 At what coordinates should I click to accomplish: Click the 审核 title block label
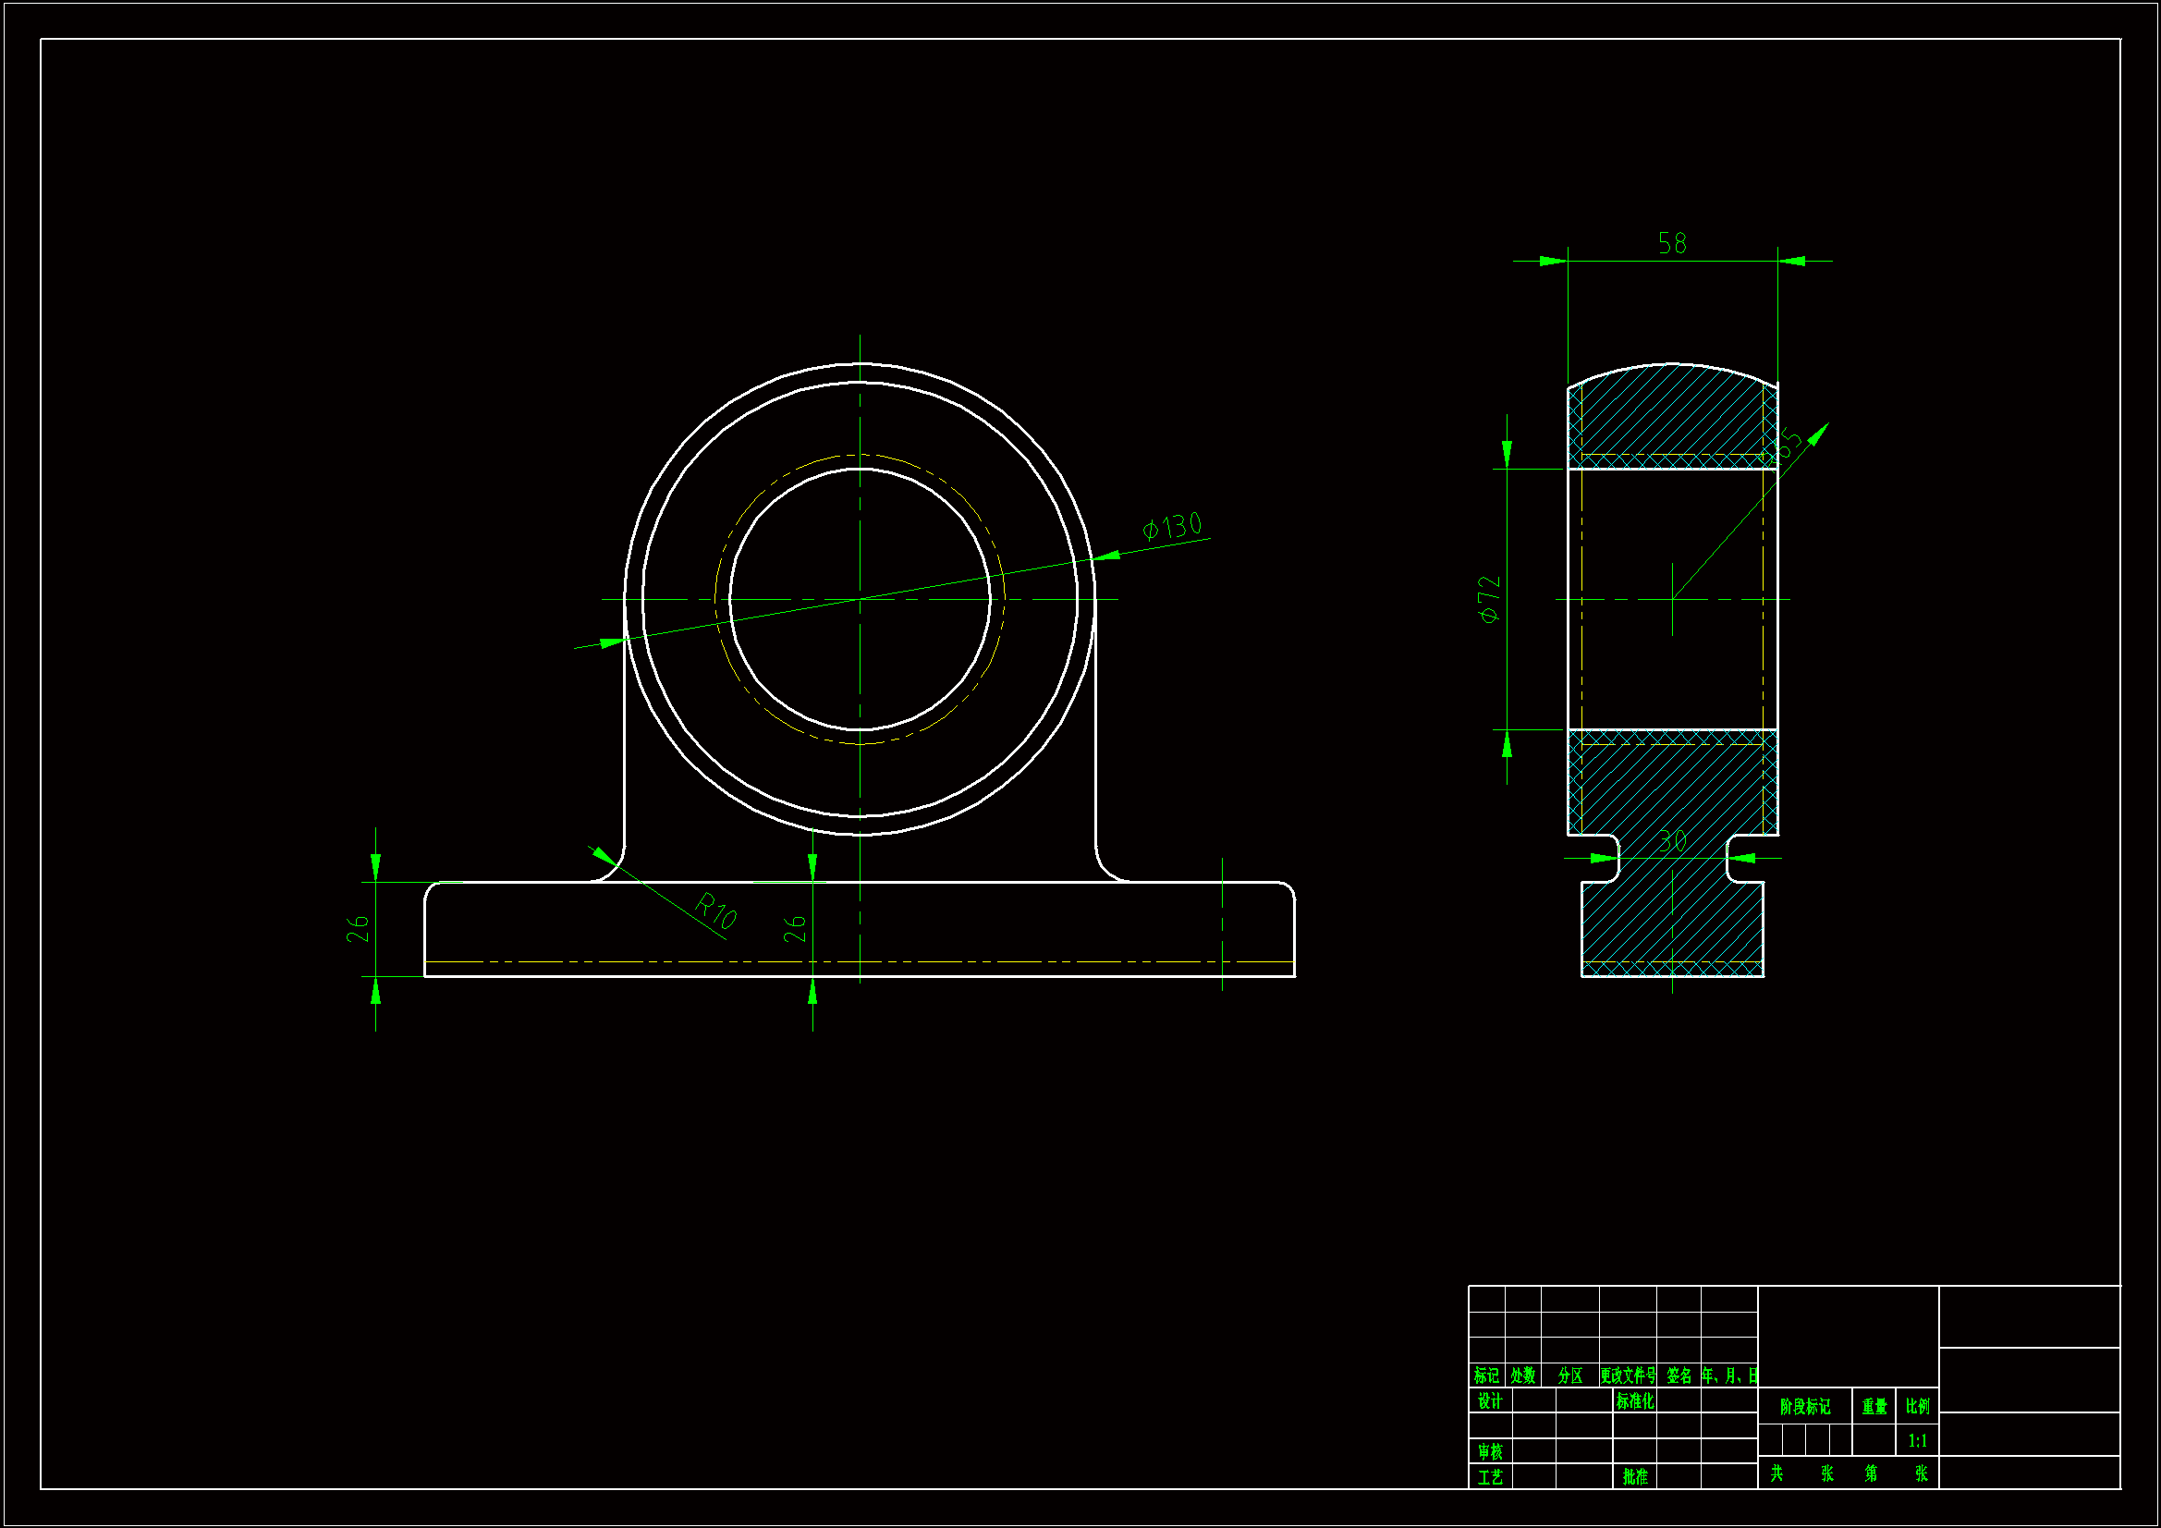tap(1490, 1452)
